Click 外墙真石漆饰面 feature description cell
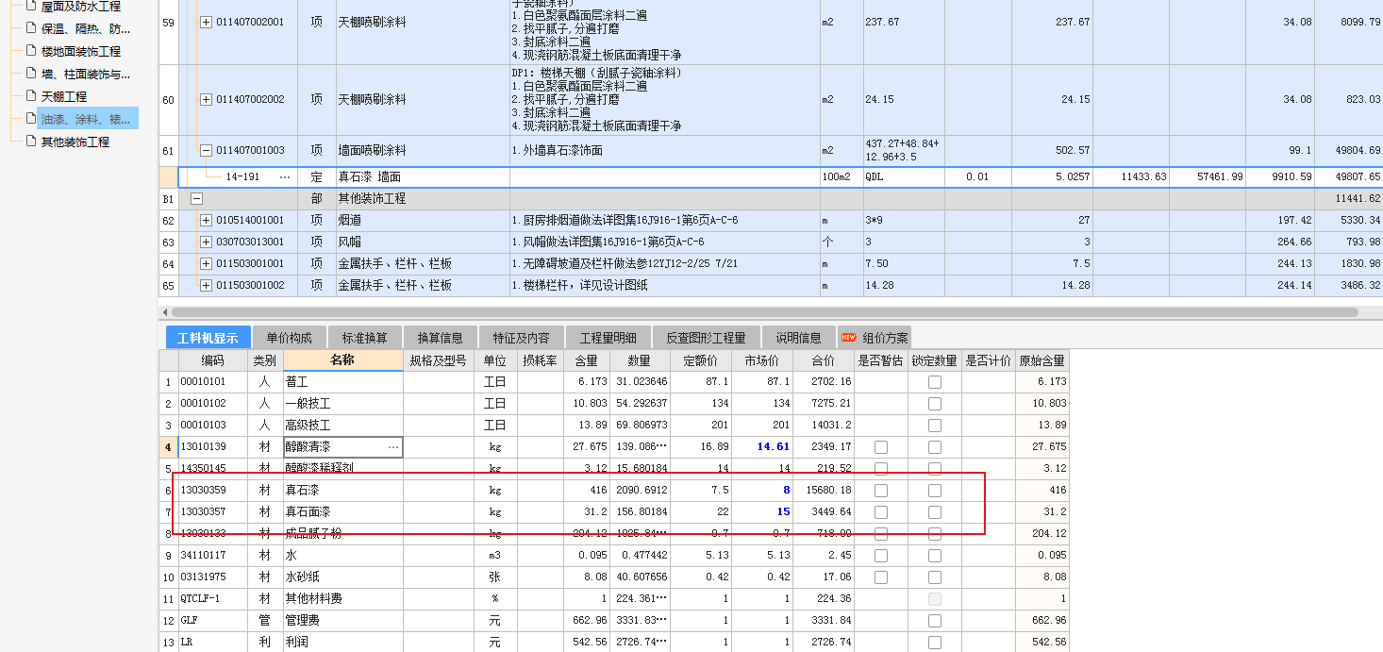 pos(664,150)
